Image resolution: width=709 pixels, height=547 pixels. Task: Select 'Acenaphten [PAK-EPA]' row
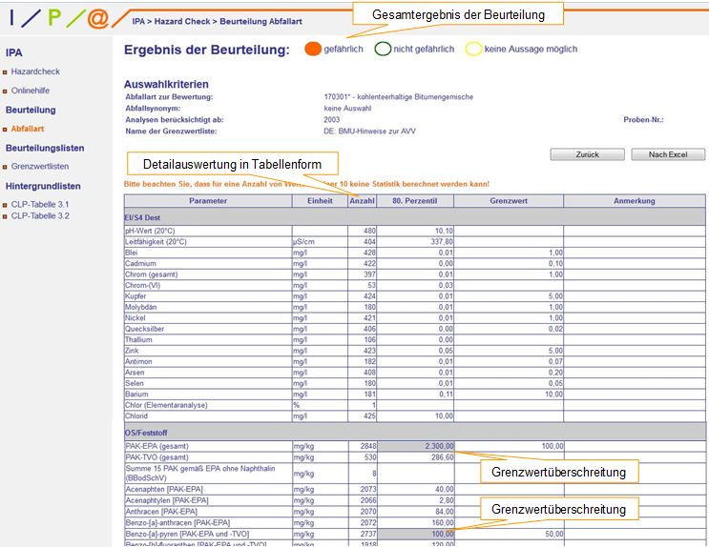coord(415,489)
